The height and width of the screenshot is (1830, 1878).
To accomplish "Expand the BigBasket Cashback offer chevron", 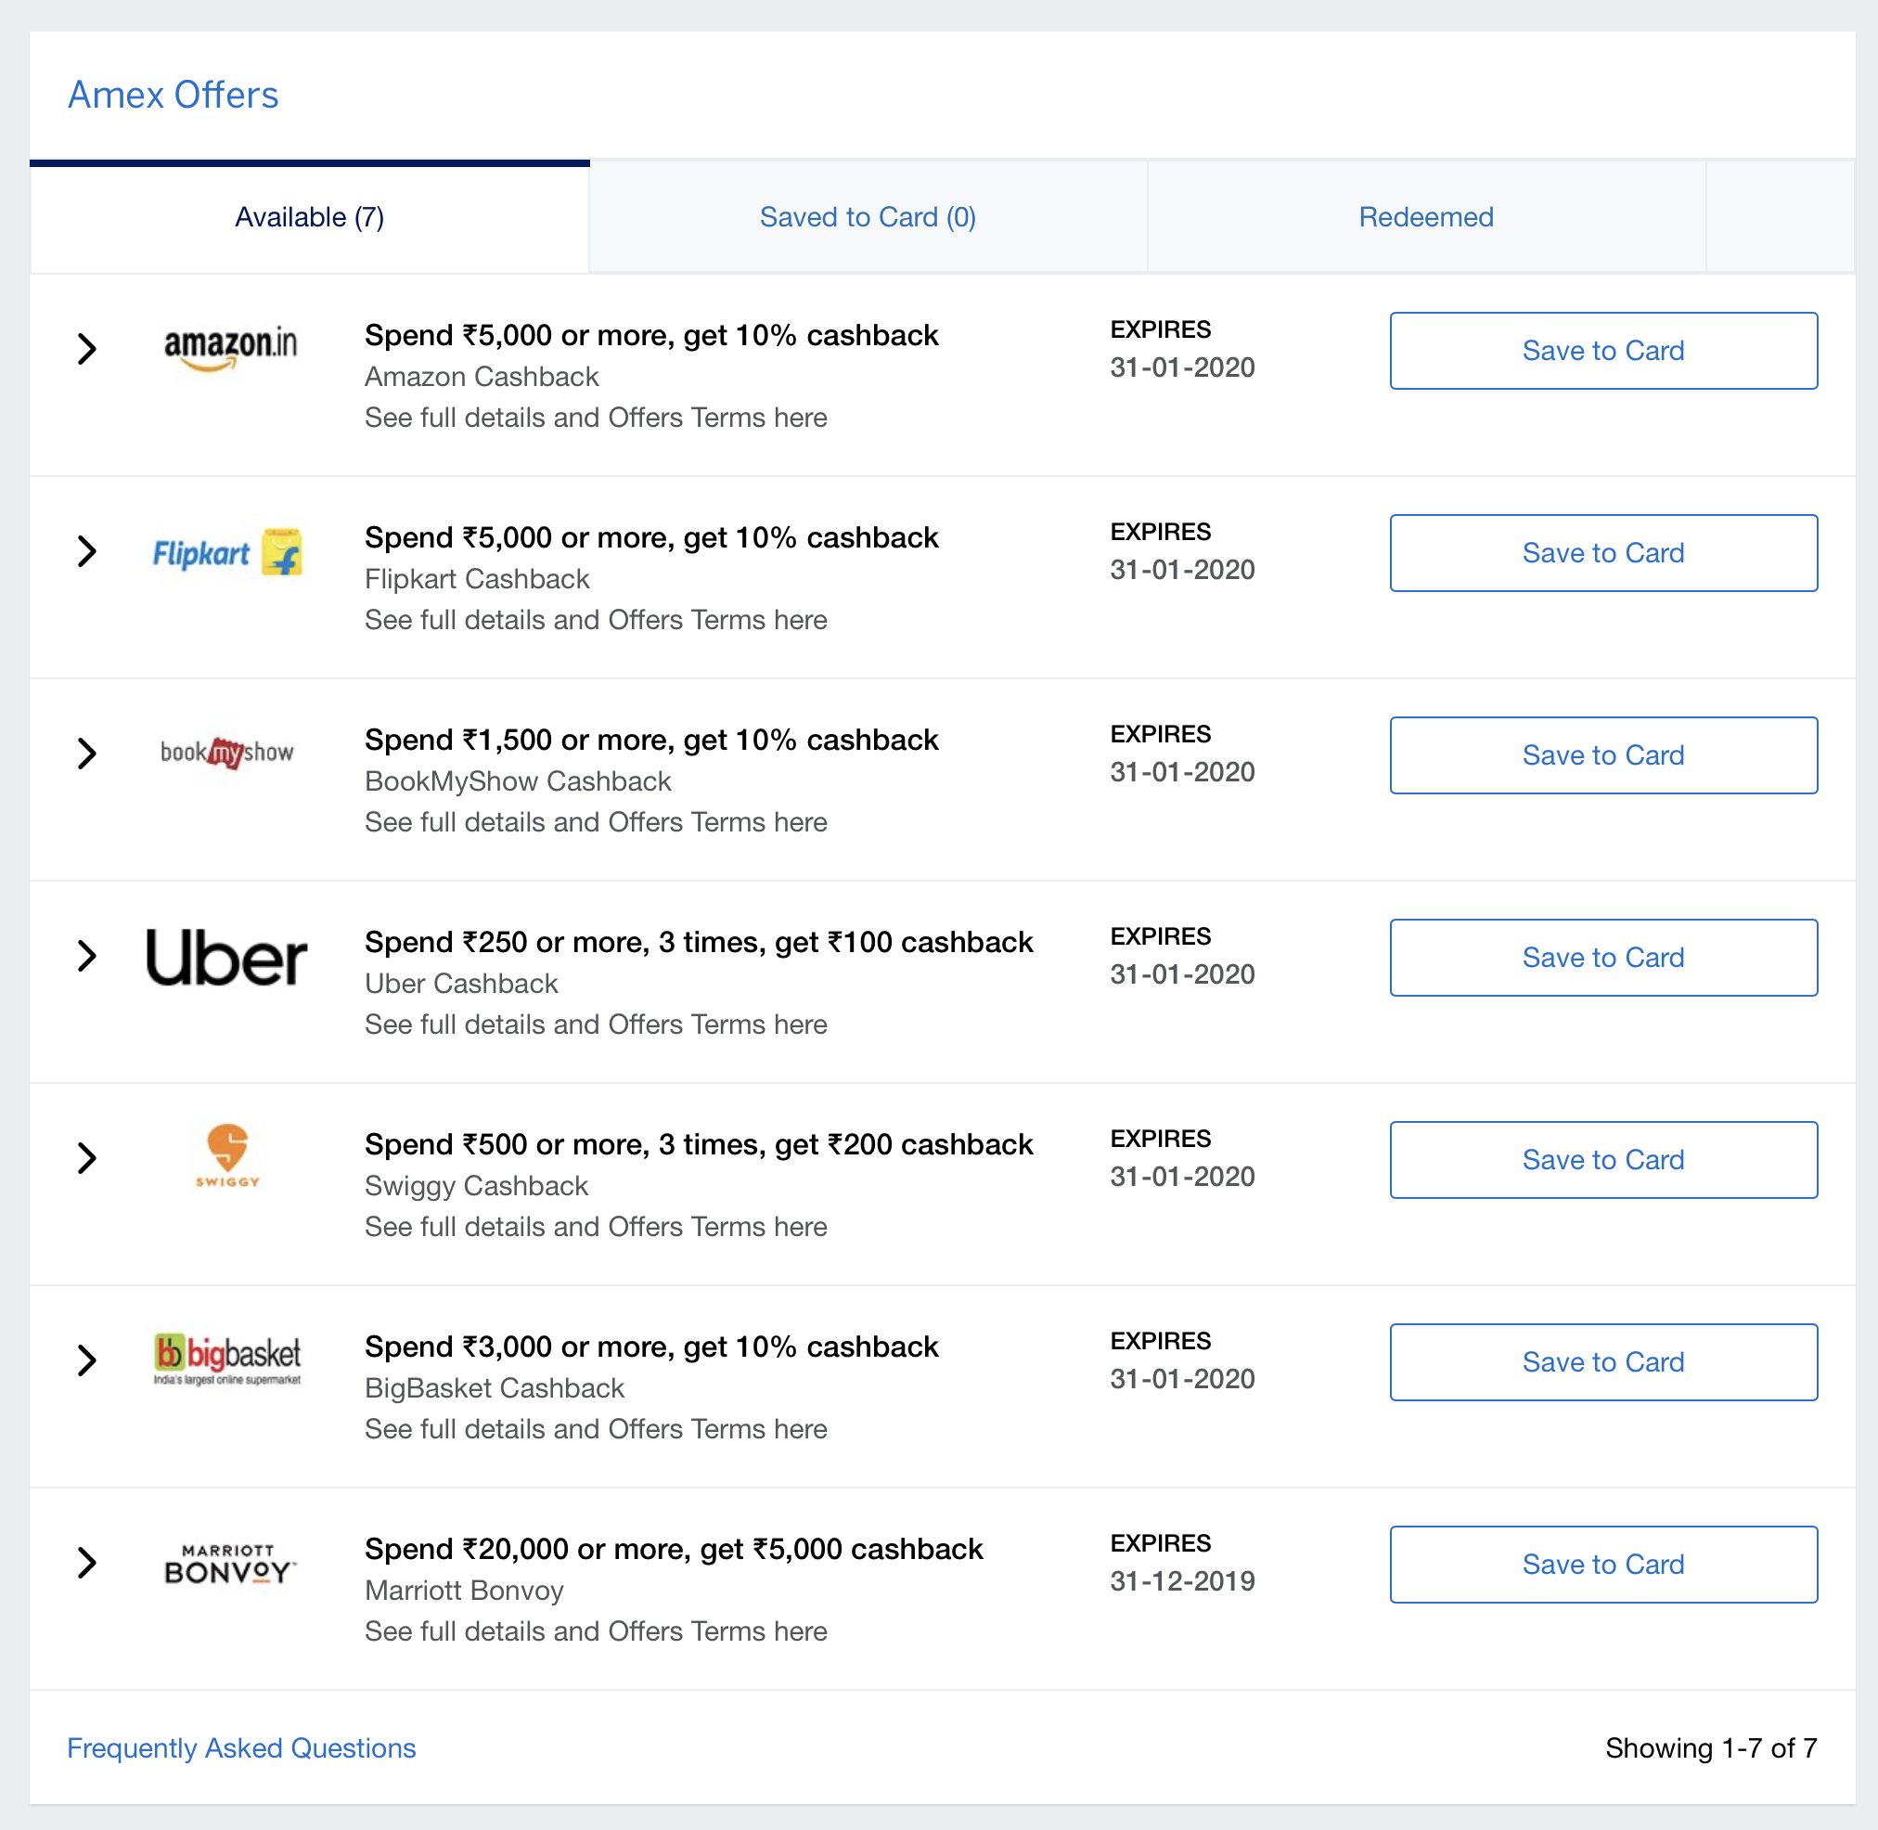I will (x=87, y=1360).
